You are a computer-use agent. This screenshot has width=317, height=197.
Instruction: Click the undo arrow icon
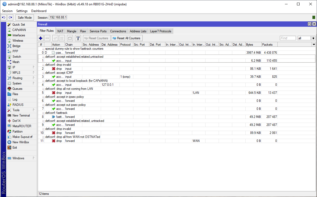coord(4,18)
